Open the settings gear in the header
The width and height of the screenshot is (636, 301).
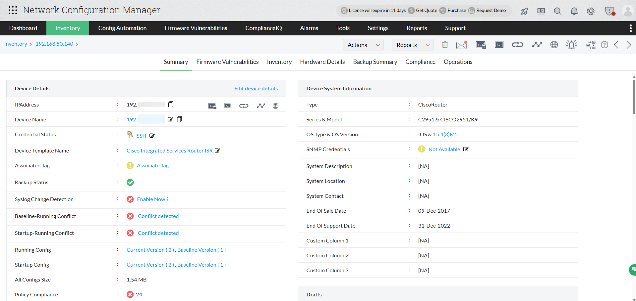point(591,11)
